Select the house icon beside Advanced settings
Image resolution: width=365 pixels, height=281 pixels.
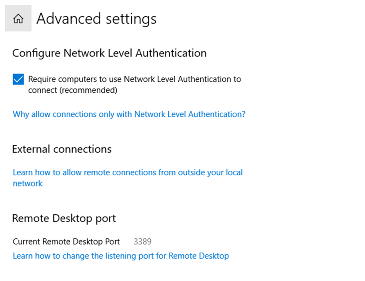pyautogui.click(x=18, y=19)
